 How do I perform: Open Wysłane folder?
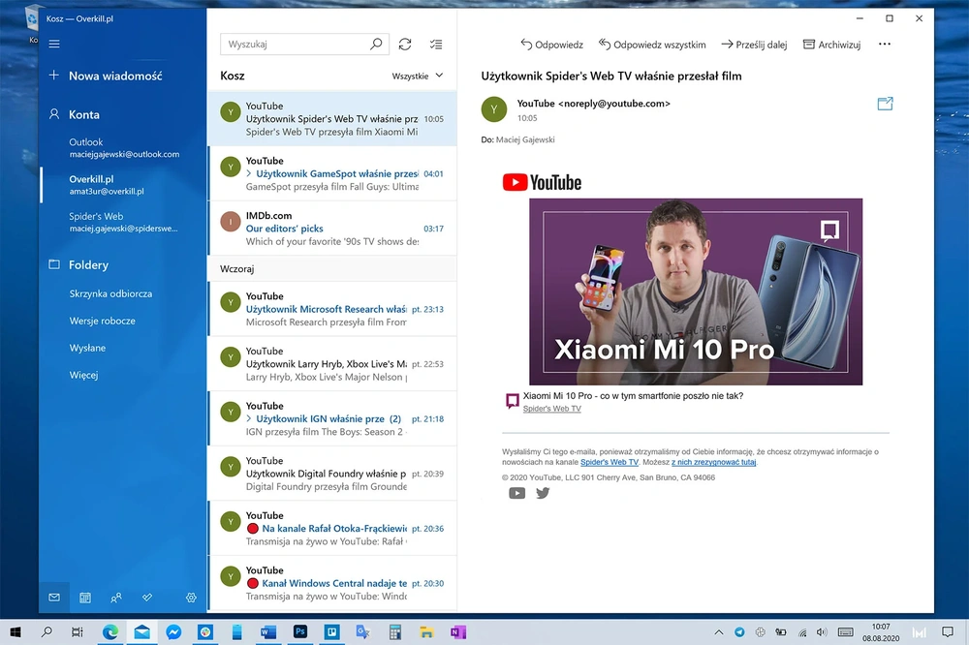coord(87,348)
